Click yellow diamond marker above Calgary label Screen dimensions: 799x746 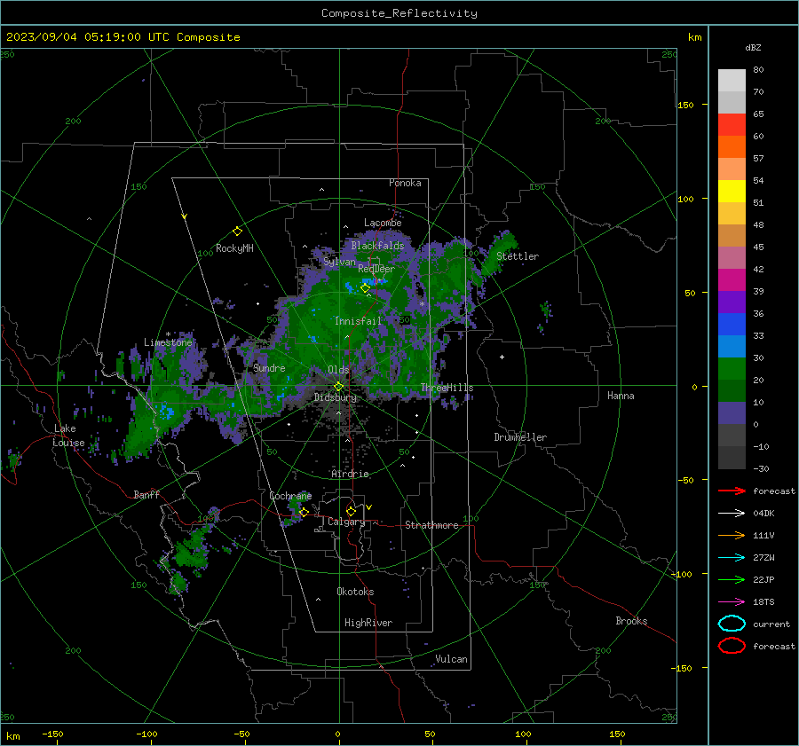(x=351, y=511)
